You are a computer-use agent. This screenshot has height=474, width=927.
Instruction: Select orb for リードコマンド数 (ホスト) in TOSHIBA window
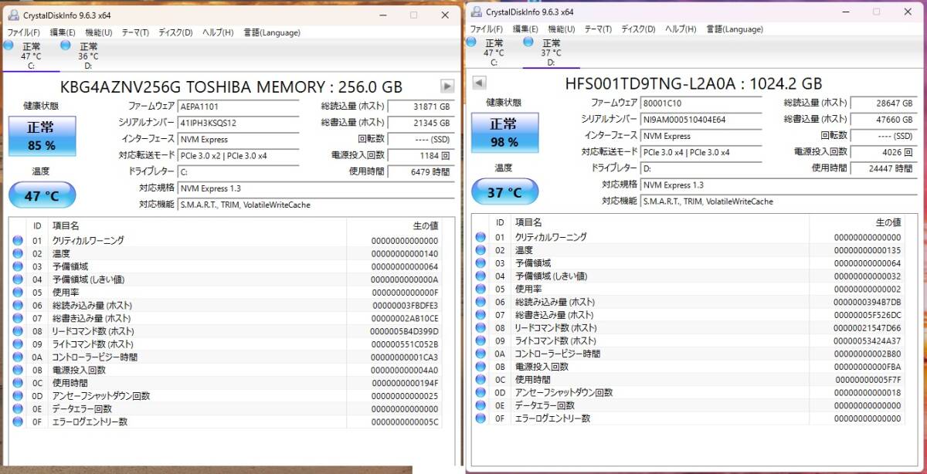(x=18, y=331)
